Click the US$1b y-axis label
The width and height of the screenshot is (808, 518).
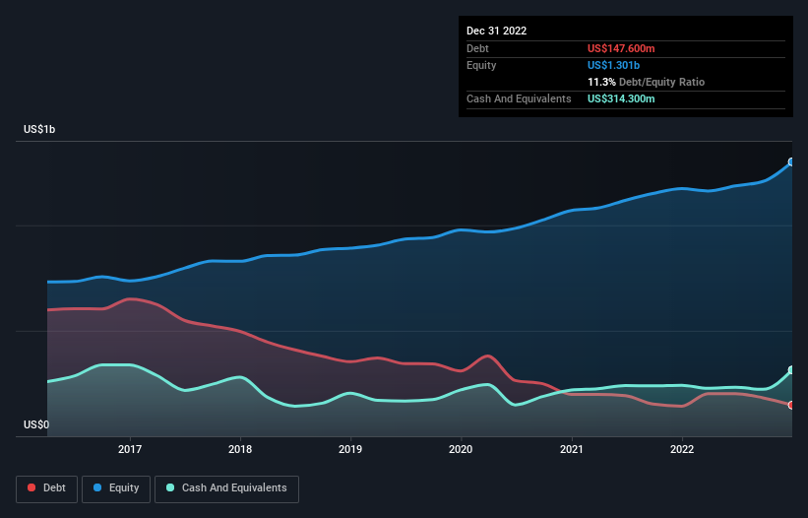pos(39,129)
